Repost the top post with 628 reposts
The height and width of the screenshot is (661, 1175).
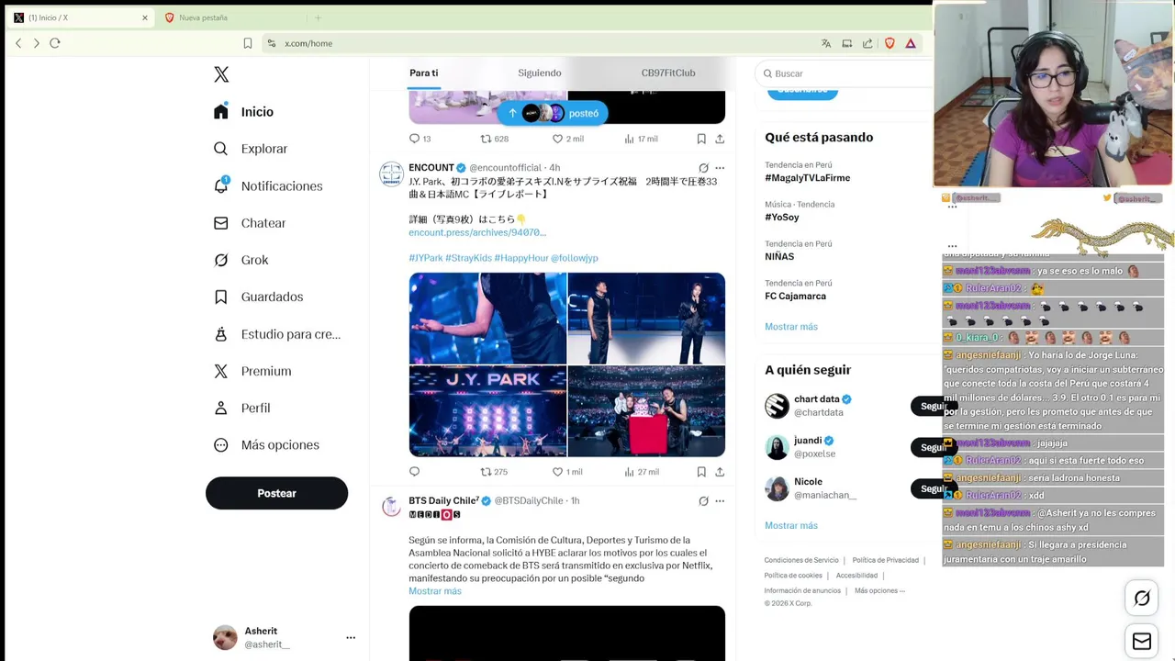495,139
